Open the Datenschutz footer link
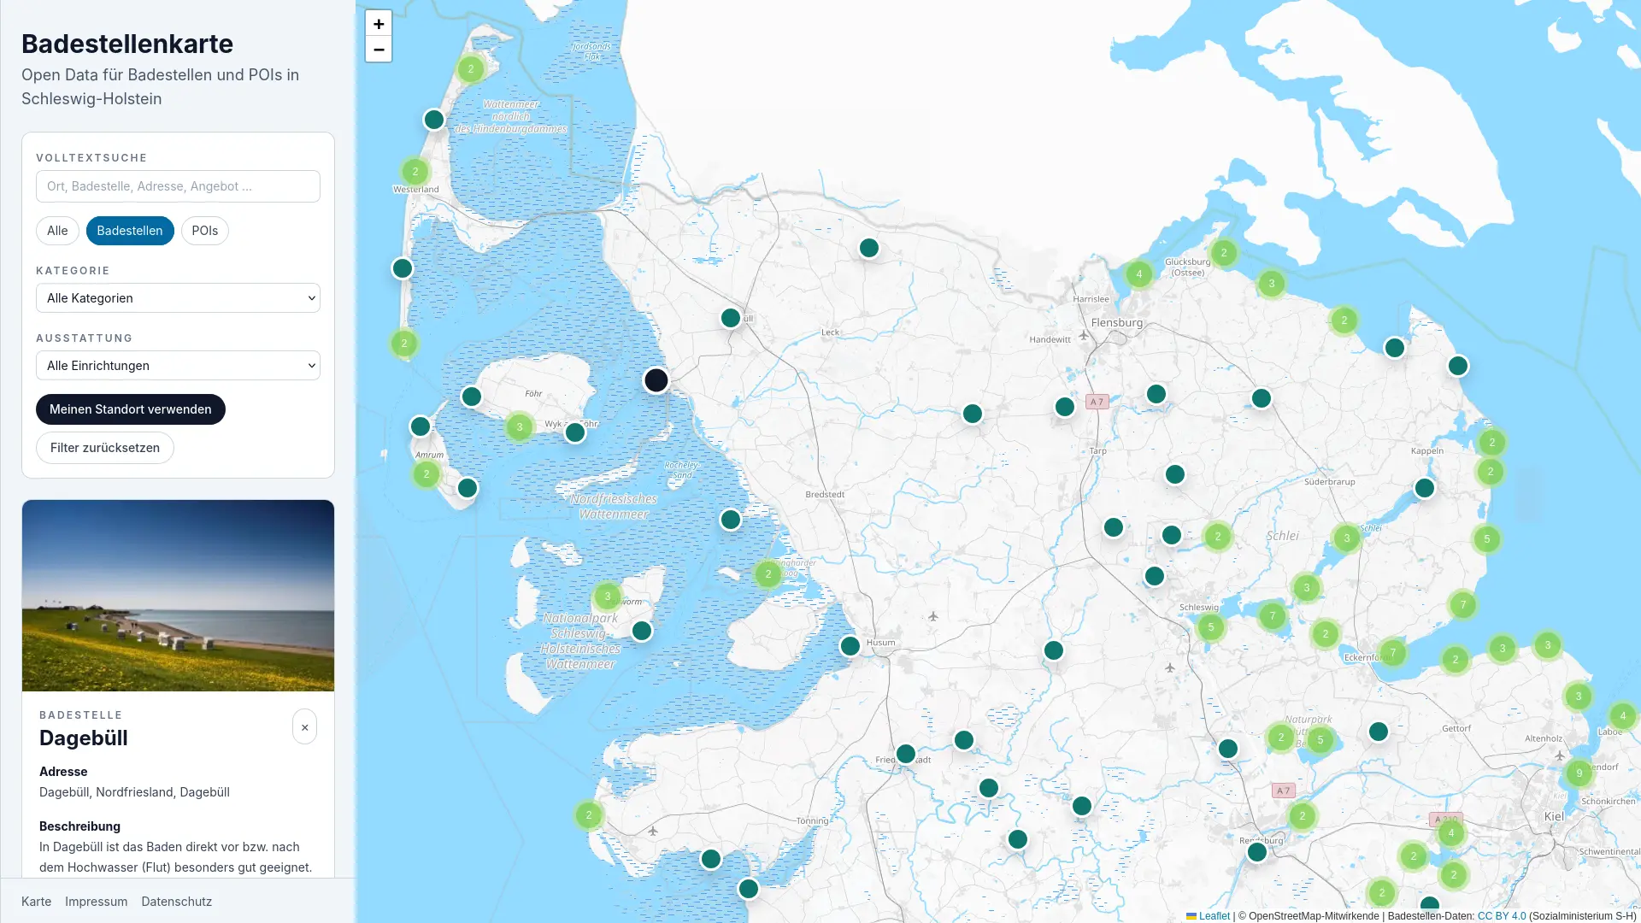The image size is (1641, 923). click(176, 902)
